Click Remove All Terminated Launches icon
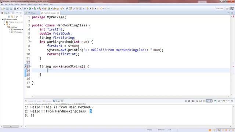The width and height of the screenshot is (235, 132). coord(193,101)
